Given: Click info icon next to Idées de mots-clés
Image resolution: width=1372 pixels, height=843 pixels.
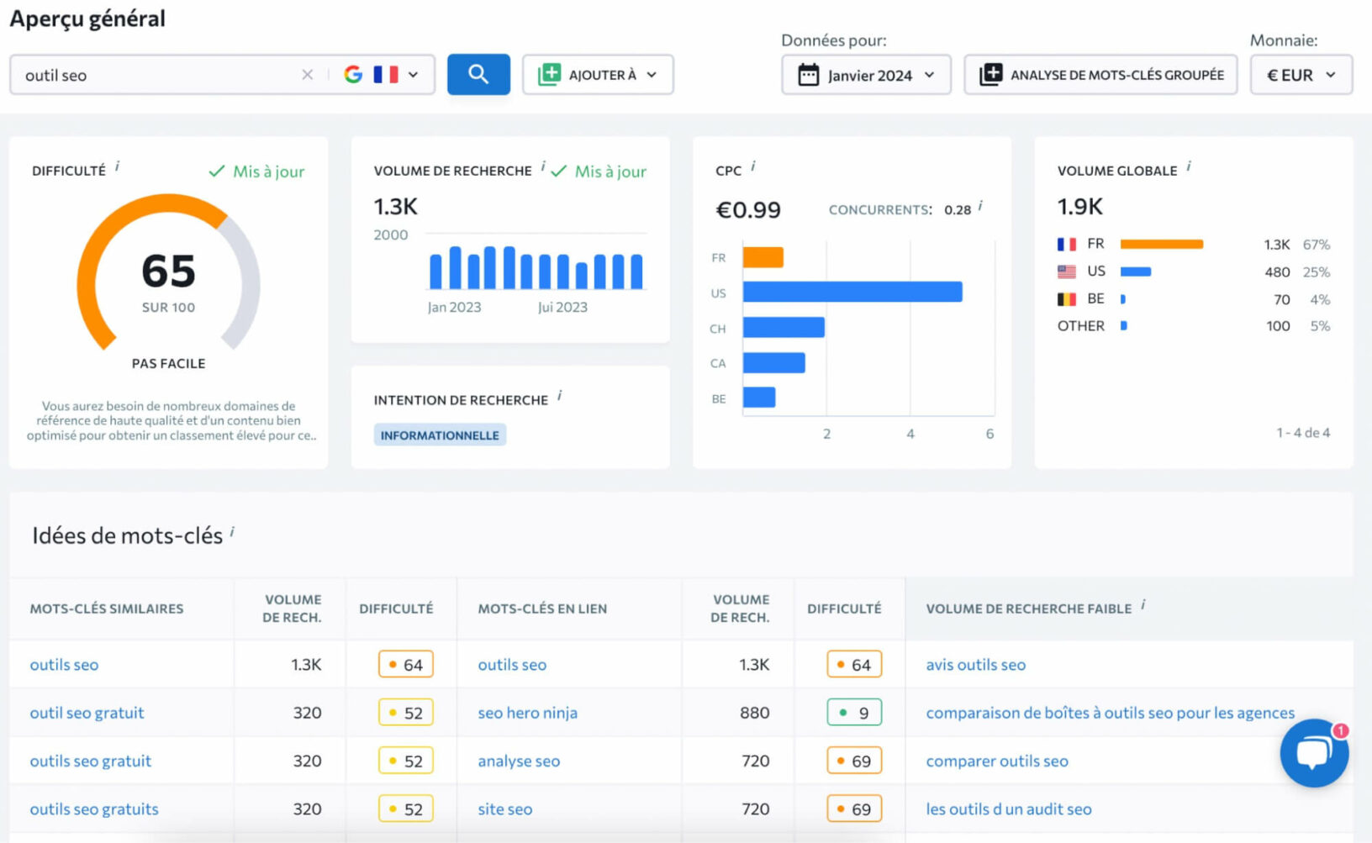Looking at the screenshot, I should pos(232,532).
